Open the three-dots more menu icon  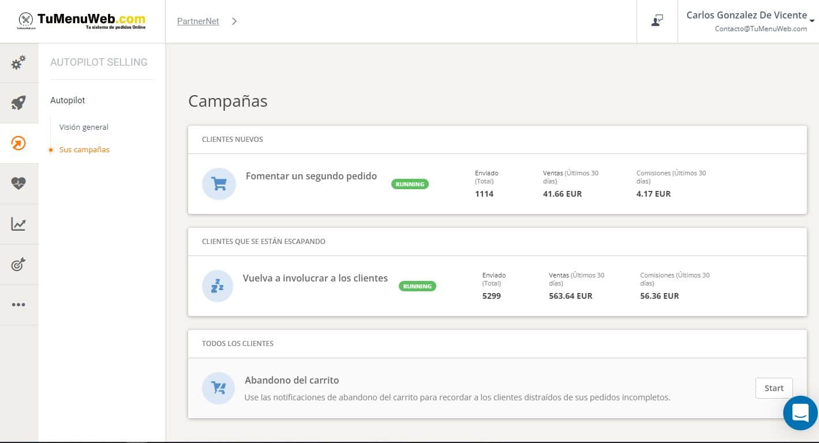point(18,305)
